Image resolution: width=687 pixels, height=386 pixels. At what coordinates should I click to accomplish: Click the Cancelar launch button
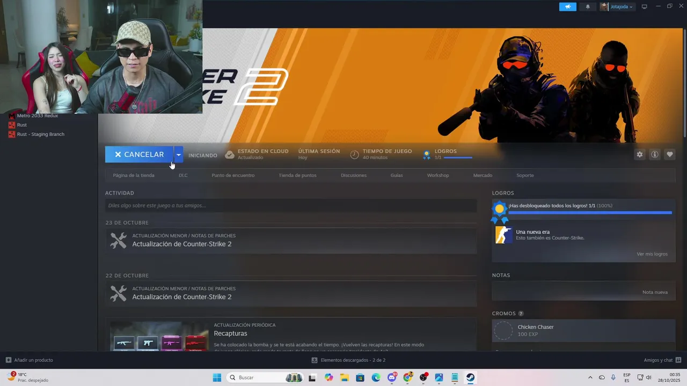point(139,154)
